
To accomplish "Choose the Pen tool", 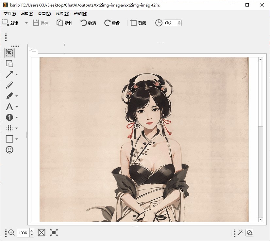I will 9,85.
